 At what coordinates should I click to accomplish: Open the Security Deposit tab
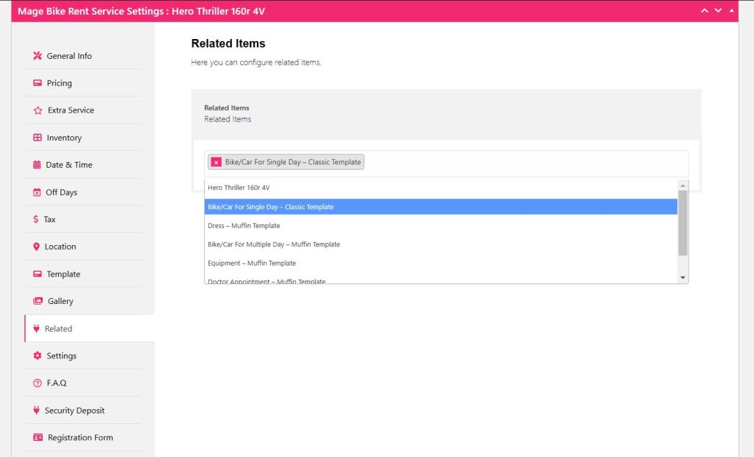pyautogui.click(x=74, y=411)
